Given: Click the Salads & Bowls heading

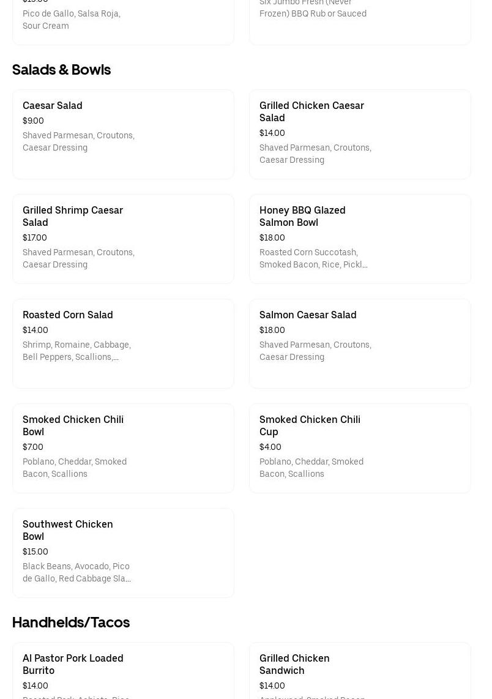Looking at the screenshot, I should click(61, 70).
